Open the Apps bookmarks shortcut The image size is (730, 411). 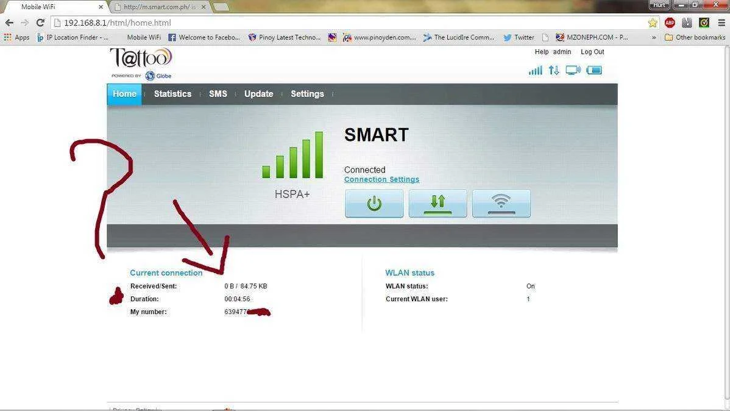point(16,37)
